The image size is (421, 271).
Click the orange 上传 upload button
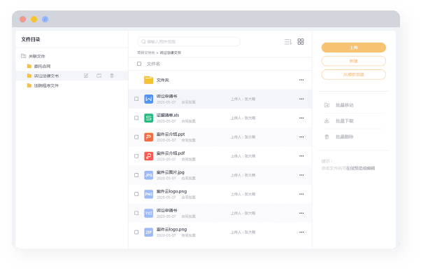pos(354,48)
